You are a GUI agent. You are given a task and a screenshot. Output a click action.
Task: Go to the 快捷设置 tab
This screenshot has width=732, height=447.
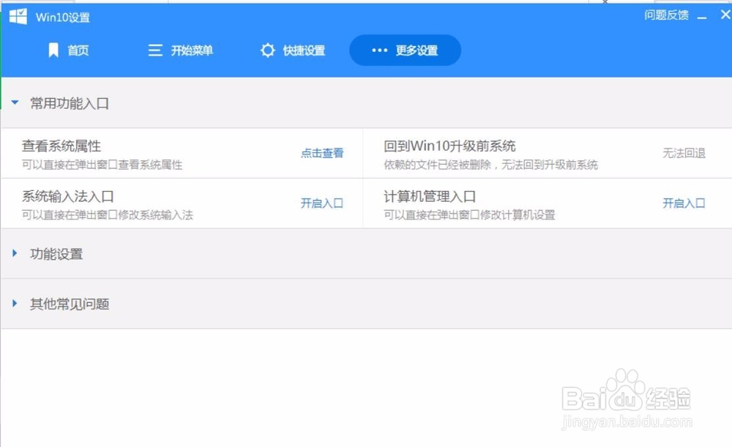click(x=293, y=50)
